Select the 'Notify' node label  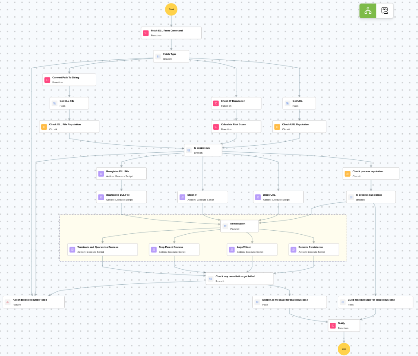341,323
